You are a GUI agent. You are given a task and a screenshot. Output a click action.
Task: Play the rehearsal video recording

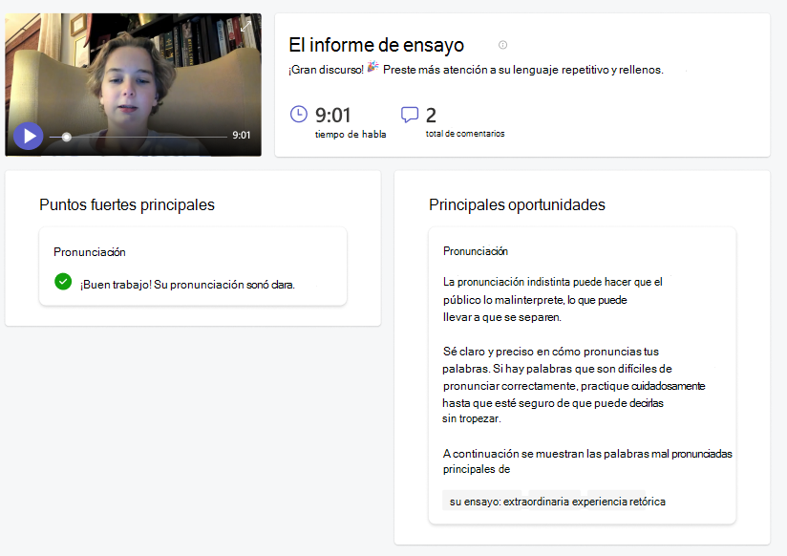(x=28, y=136)
